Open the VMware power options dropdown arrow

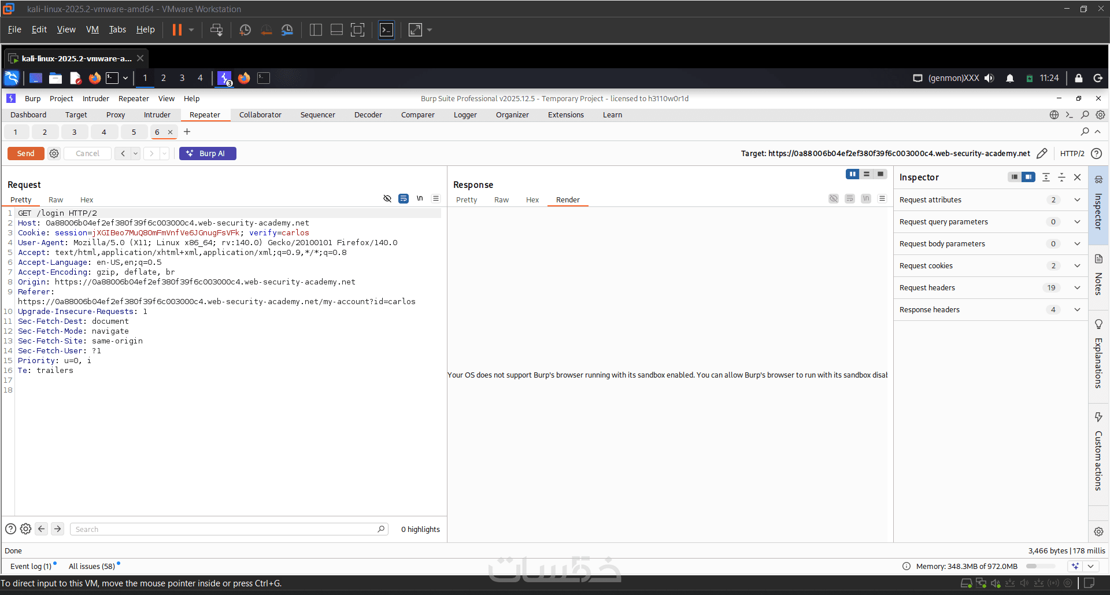[191, 30]
